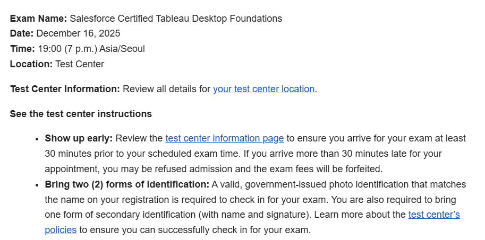The image size is (485, 240).
Task: Click the date 'December 16, 2025'
Action: point(78,33)
